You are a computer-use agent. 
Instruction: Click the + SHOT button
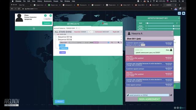(x=62, y=46)
